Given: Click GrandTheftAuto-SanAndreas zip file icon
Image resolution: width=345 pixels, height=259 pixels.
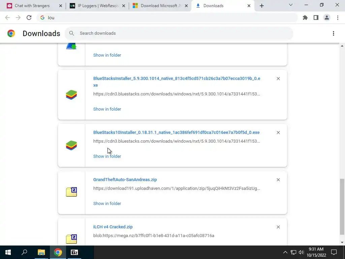Looking at the screenshot, I should 71,192.
